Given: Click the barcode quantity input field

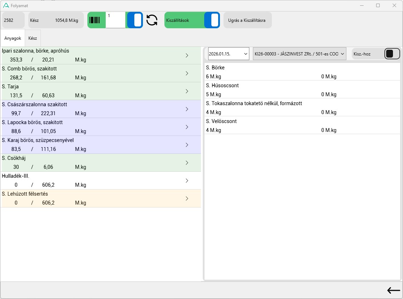Looking at the screenshot, I should point(115,20).
